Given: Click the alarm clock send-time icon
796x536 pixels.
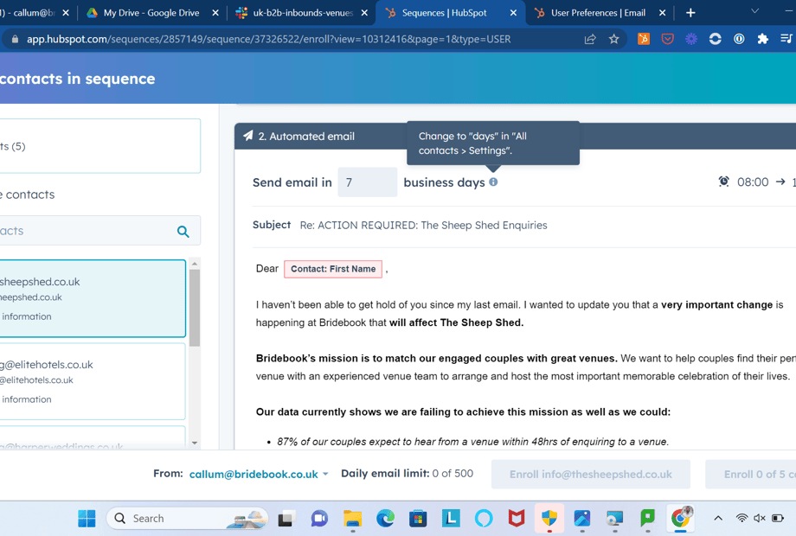Looking at the screenshot, I should [723, 182].
